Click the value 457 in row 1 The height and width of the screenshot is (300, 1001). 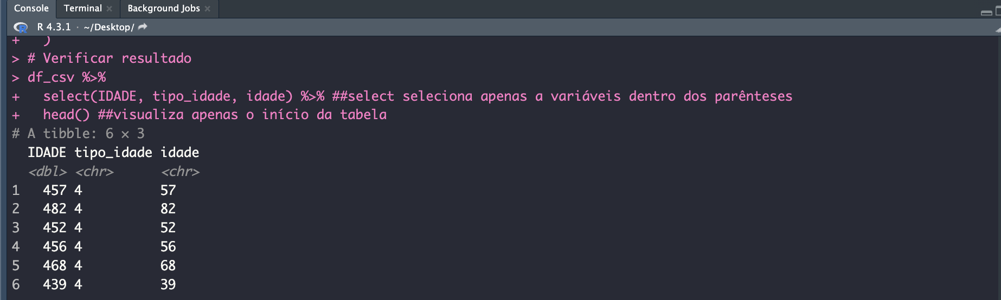click(55, 191)
